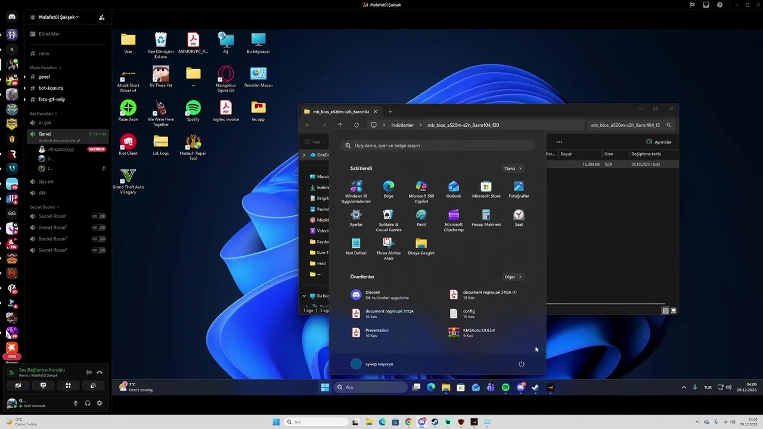Open Hextech Repair Tool desktop icon
This screenshot has width=763, height=429.
(193, 147)
